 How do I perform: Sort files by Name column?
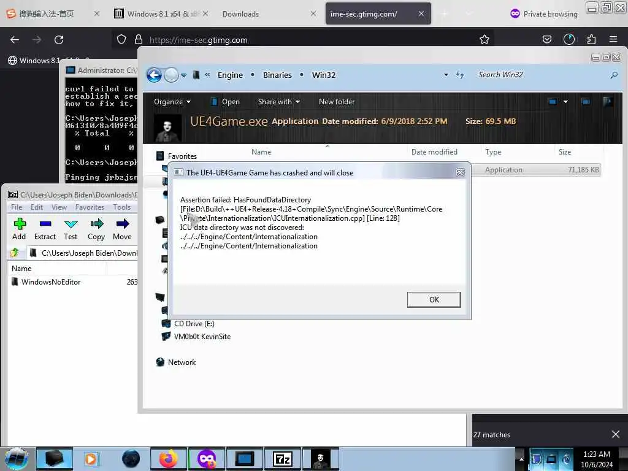(x=261, y=152)
